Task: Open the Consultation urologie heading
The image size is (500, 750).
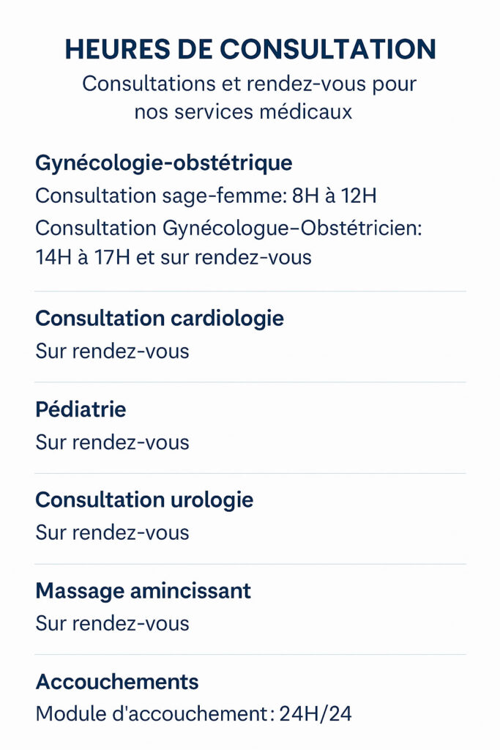Action: point(144,500)
